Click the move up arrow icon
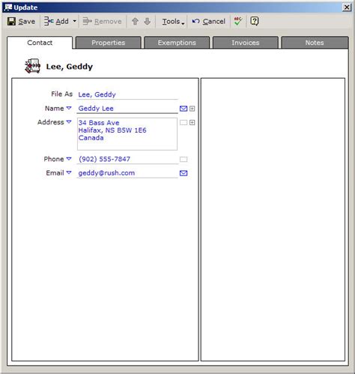The width and height of the screenshot is (355, 374). tap(135, 22)
